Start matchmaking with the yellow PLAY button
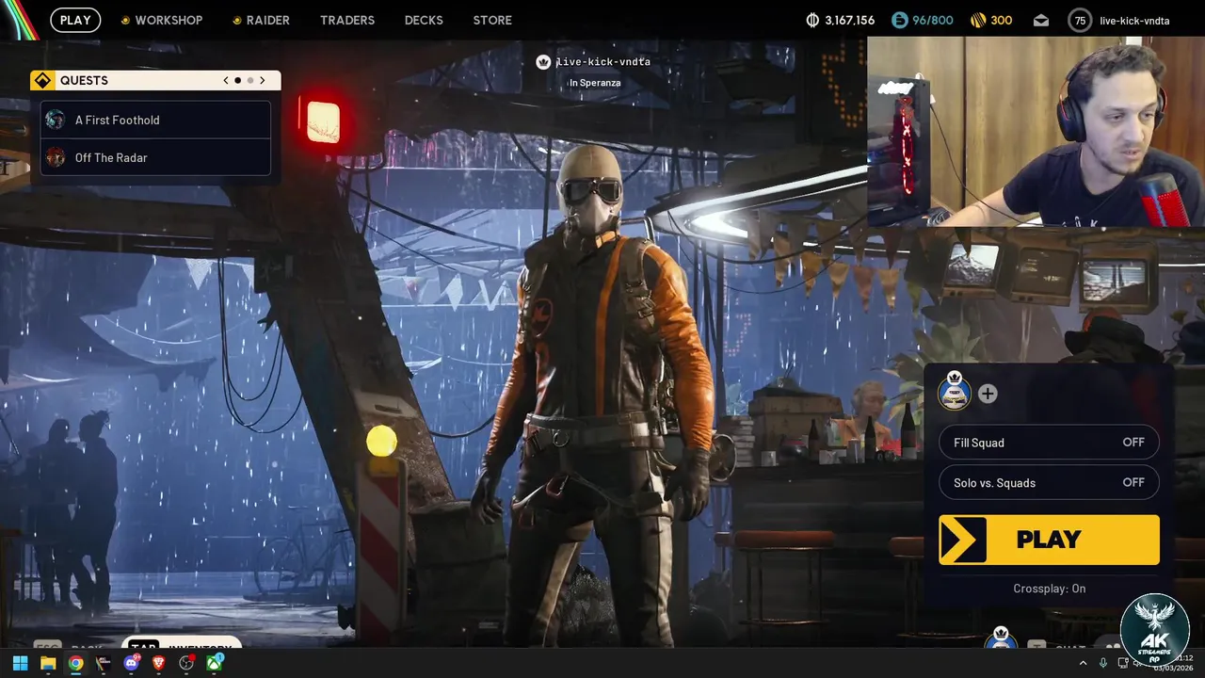Screen dimensions: 1205x678 pyautogui.click(x=1049, y=540)
